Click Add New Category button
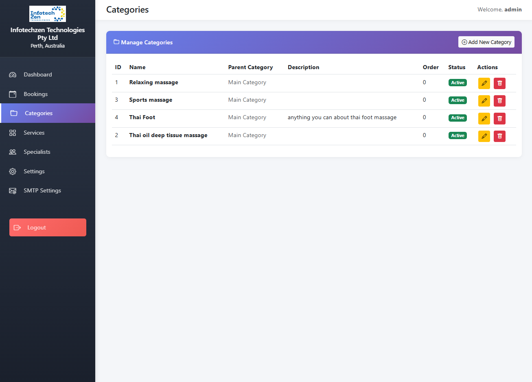 pyautogui.click(x=486, y=42)
